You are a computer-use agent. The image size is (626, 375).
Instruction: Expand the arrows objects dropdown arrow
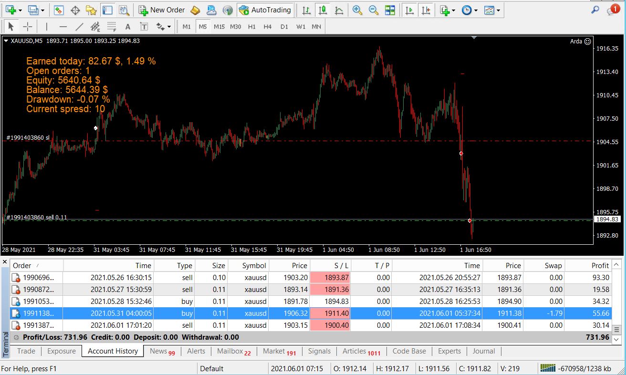pyautogui.click(x=169, y=27)
